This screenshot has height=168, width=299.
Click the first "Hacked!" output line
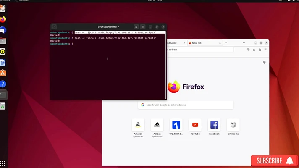tap(55, 35)
